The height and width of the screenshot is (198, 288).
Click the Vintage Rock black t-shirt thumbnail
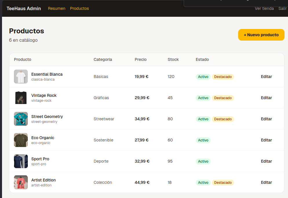[21, 98]
